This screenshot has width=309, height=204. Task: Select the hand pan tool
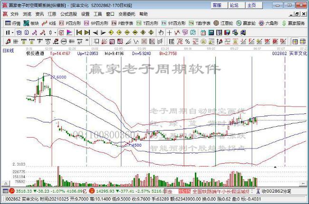coord(161,32)
